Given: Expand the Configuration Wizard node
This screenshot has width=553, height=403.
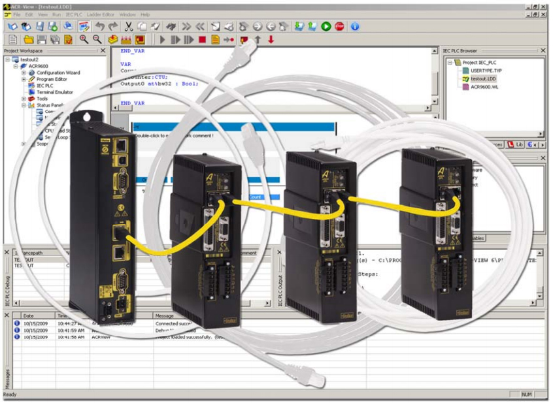Looking at the screenshot, I should [x=24, y=73].
